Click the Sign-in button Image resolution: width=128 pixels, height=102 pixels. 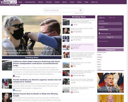pos(110,37)
